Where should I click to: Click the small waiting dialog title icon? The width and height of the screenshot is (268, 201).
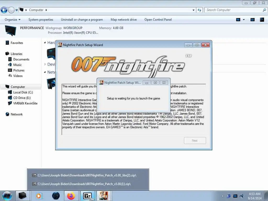tap(101, 82)
